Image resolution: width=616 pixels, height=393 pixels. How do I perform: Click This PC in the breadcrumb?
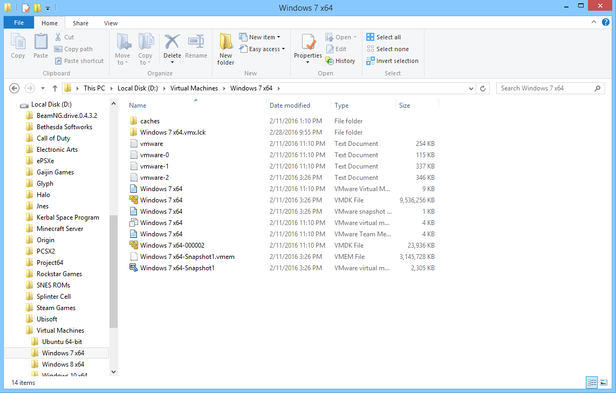tap(94, 88)
